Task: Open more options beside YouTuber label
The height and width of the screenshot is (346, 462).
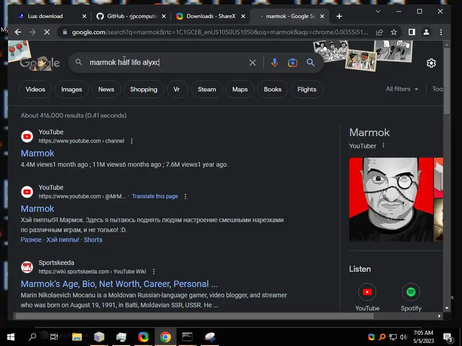Action: 383,145
